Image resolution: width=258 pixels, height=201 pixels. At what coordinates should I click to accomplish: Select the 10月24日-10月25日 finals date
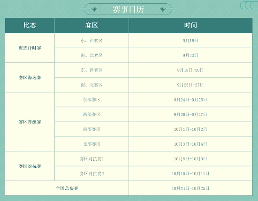coord(190,188)
